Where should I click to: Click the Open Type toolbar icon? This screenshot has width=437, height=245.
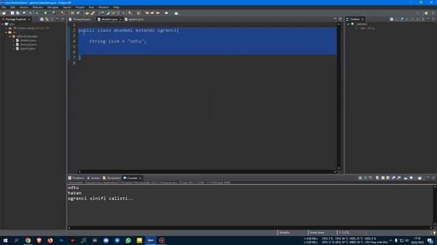pyautogui.click(x=87, y=13)
